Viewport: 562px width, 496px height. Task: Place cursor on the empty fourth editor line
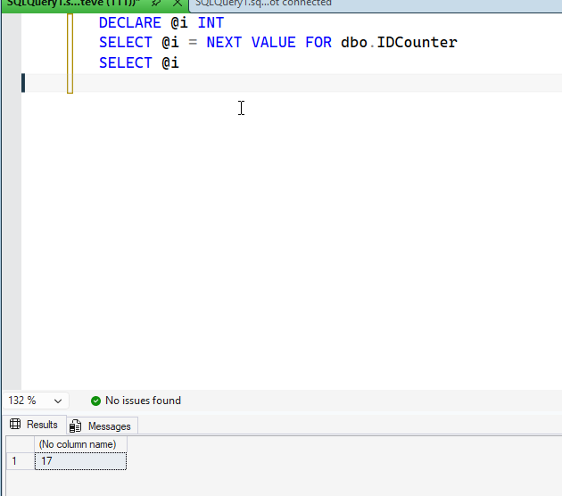(268, 83)
